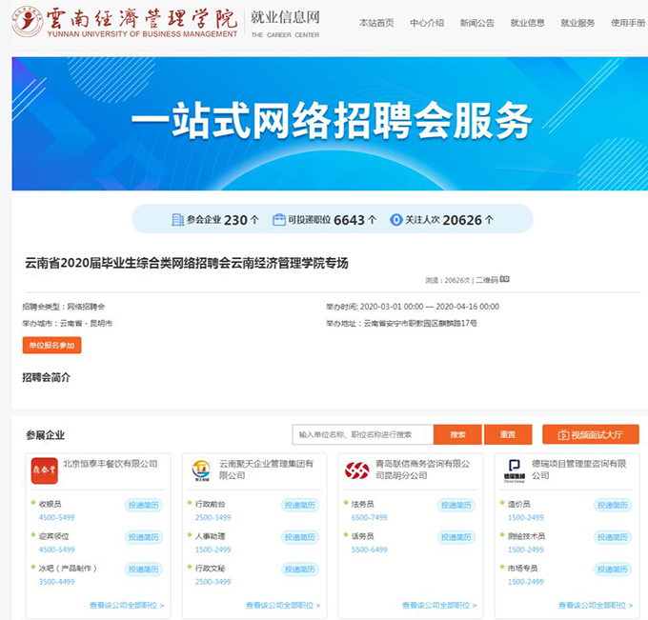Click the orange 搜索 button
This screenshot has height=620, width=648.
pos(457,434)
